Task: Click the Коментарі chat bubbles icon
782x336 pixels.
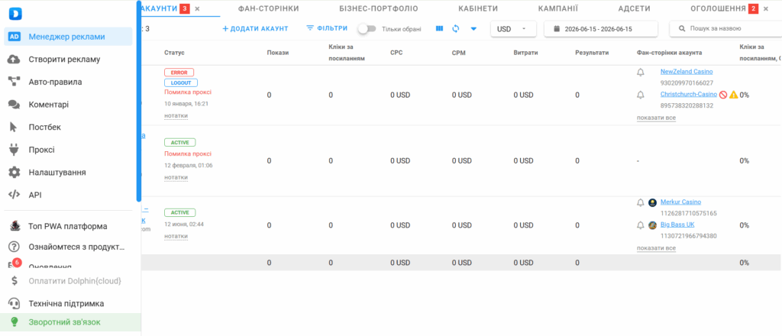Action: (15, 105)
